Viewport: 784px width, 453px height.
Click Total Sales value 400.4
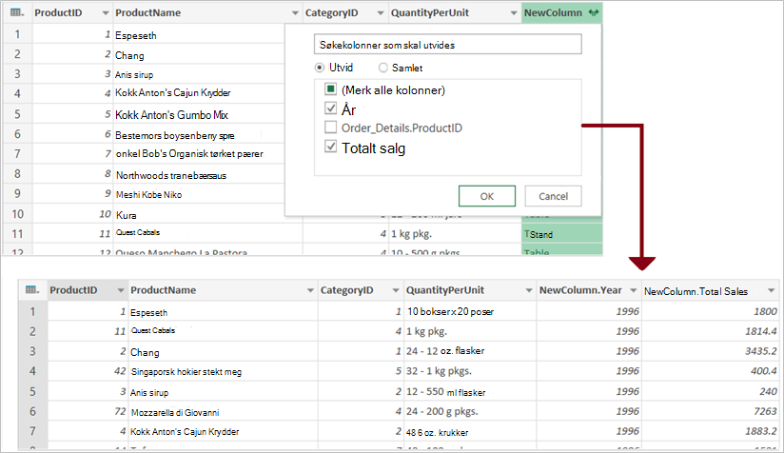point(711,371)
